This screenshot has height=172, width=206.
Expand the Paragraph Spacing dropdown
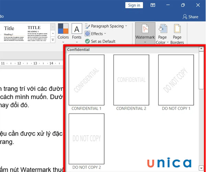126,26
